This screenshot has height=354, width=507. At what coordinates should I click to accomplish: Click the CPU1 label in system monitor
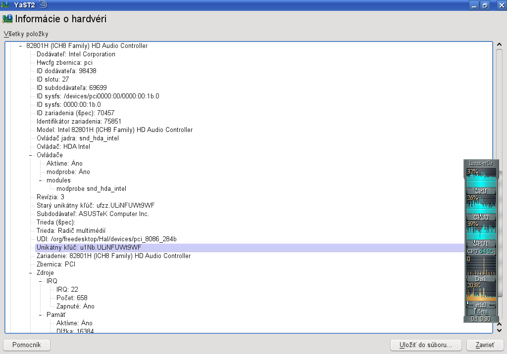pos(481,243)
